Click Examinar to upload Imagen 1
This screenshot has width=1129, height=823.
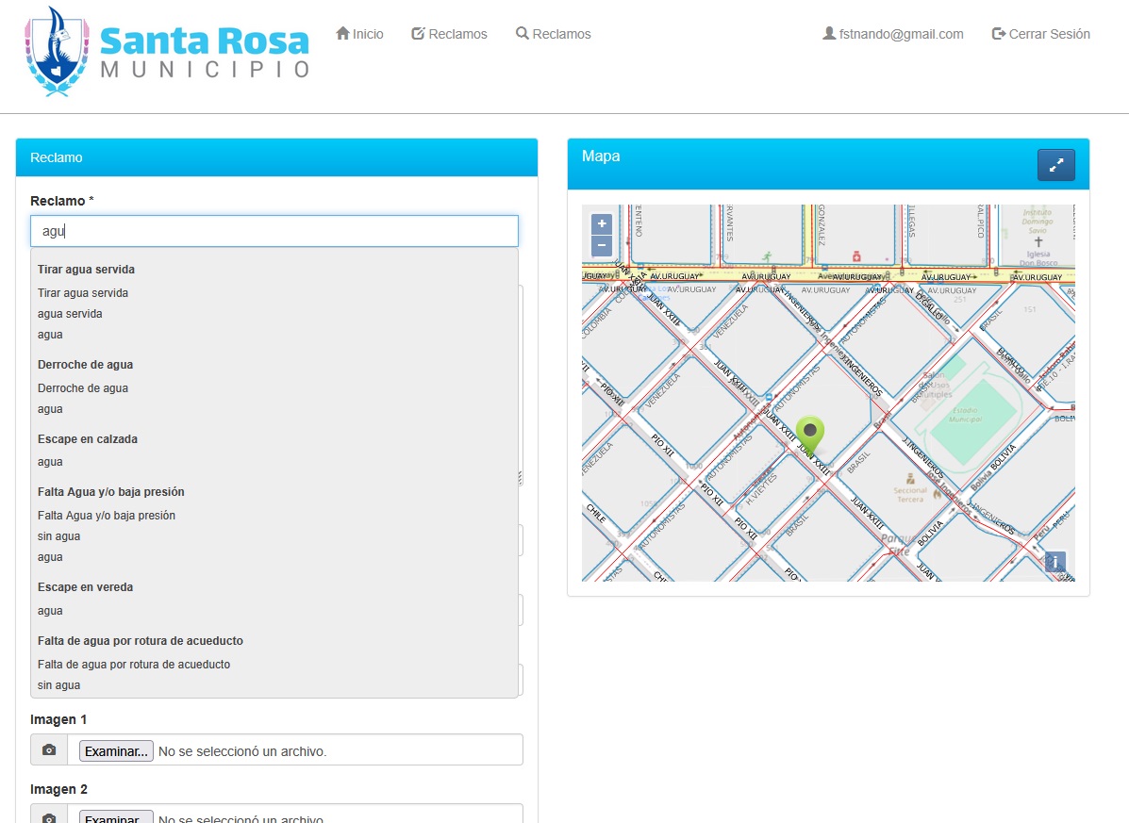click(x=115, y=750)
